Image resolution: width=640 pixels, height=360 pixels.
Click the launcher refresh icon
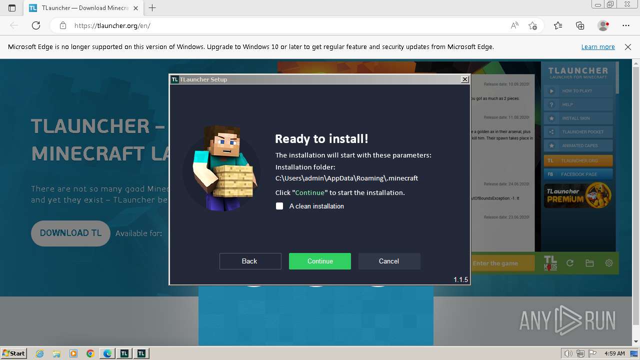(x=570, y=263)
